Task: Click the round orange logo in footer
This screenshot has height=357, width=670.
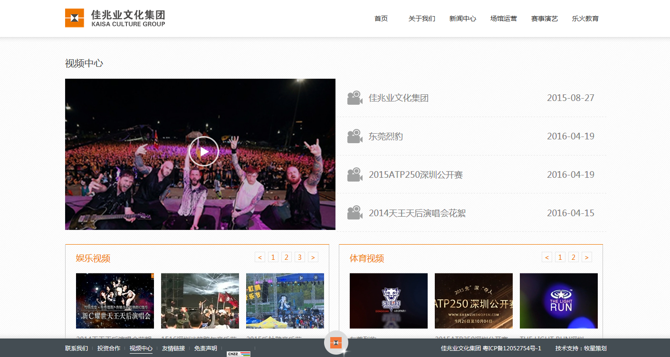Action: coord(336,343)
